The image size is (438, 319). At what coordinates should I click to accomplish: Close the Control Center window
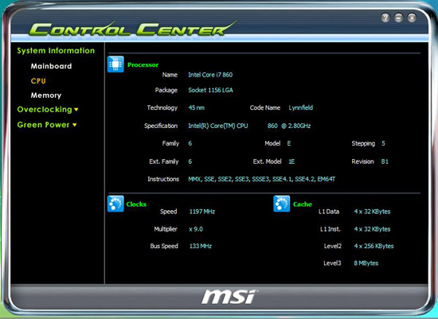pos(412,18)
